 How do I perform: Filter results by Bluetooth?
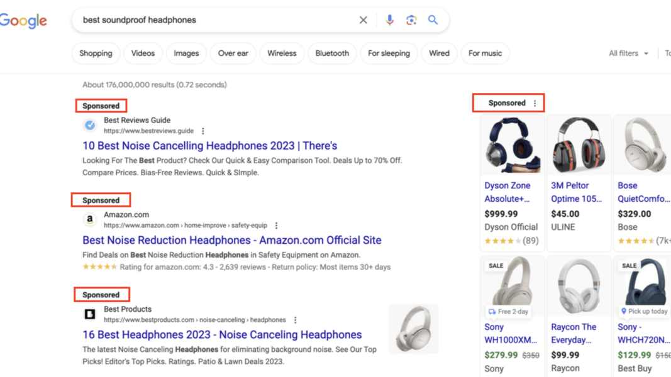332,53
